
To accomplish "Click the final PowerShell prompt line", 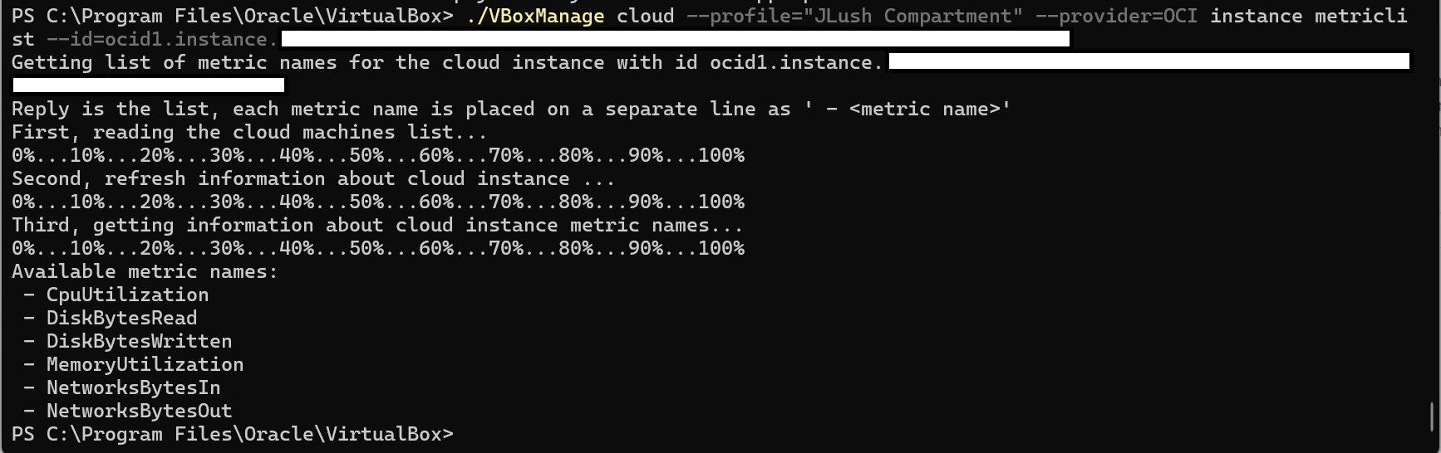I will (x=233, y=434).
